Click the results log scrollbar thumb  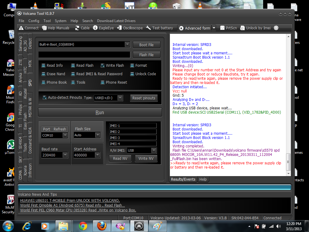pos(288,162)
